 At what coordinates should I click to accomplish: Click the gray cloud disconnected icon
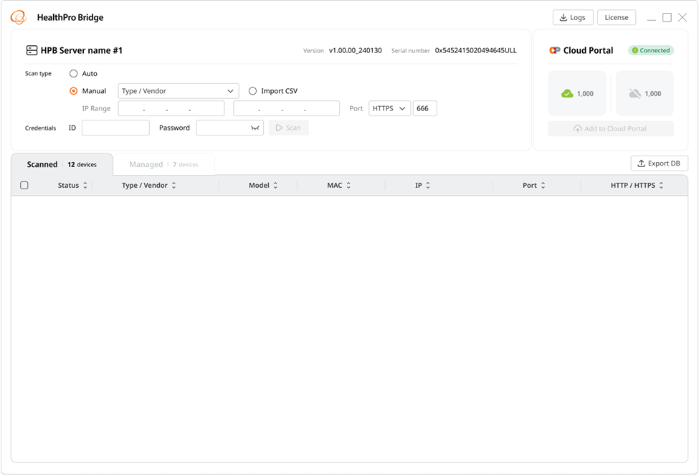click(x=634, y=94)
